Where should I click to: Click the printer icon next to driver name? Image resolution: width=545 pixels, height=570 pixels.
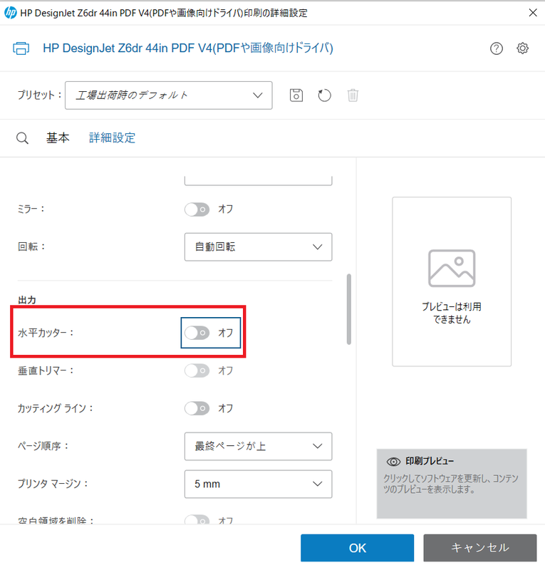[21, 48]
